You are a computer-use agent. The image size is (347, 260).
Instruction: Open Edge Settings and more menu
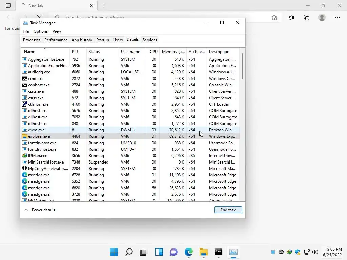[337, 17]
